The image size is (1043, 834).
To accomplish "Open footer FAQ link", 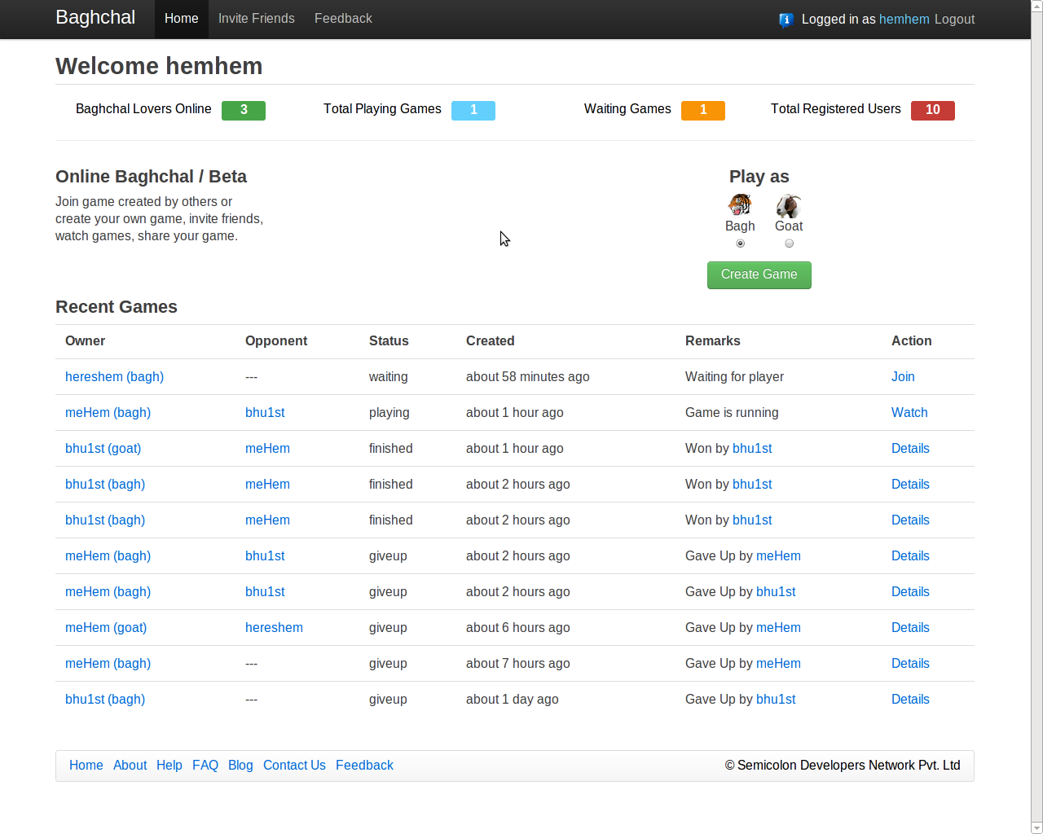I will (x=205, y=766).
